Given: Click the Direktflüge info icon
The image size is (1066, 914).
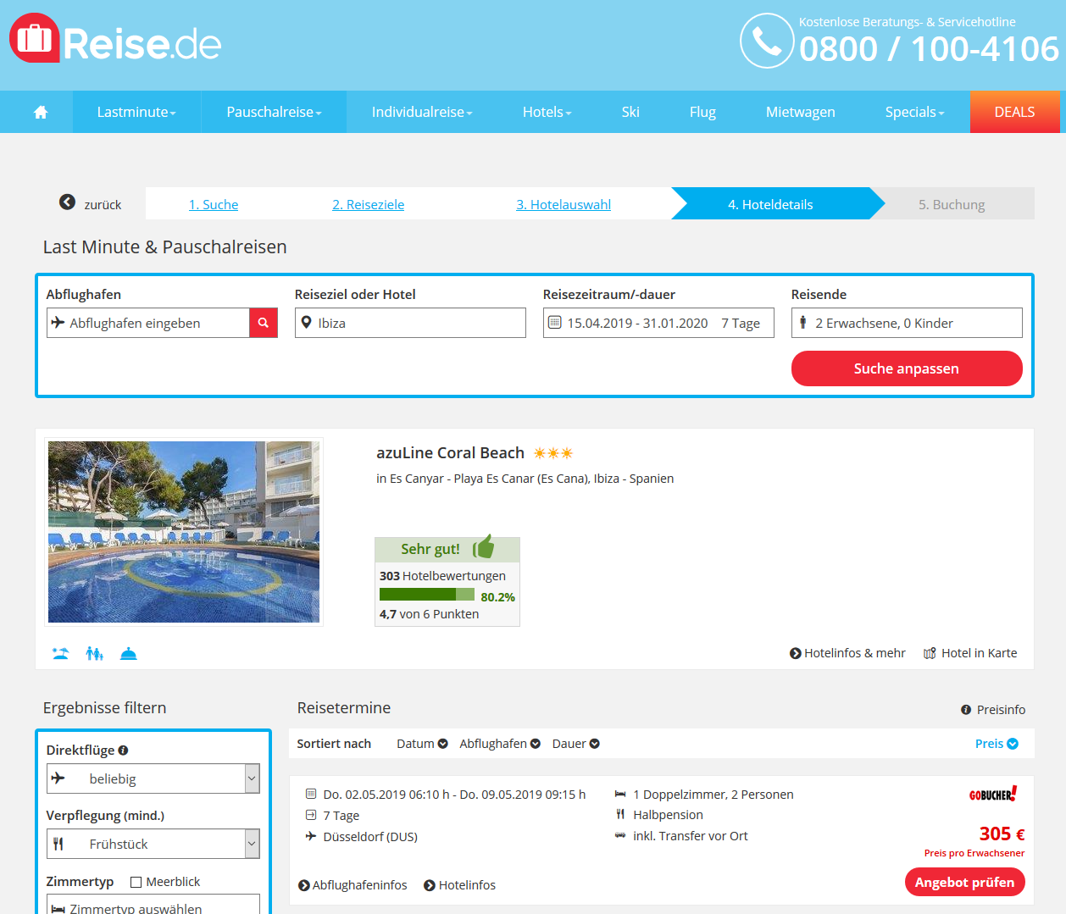Looking at the screenshot, I should (123, 750).
